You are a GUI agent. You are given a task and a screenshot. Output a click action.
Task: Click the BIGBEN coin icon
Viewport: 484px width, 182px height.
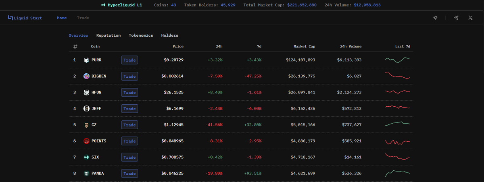[86, 76]
